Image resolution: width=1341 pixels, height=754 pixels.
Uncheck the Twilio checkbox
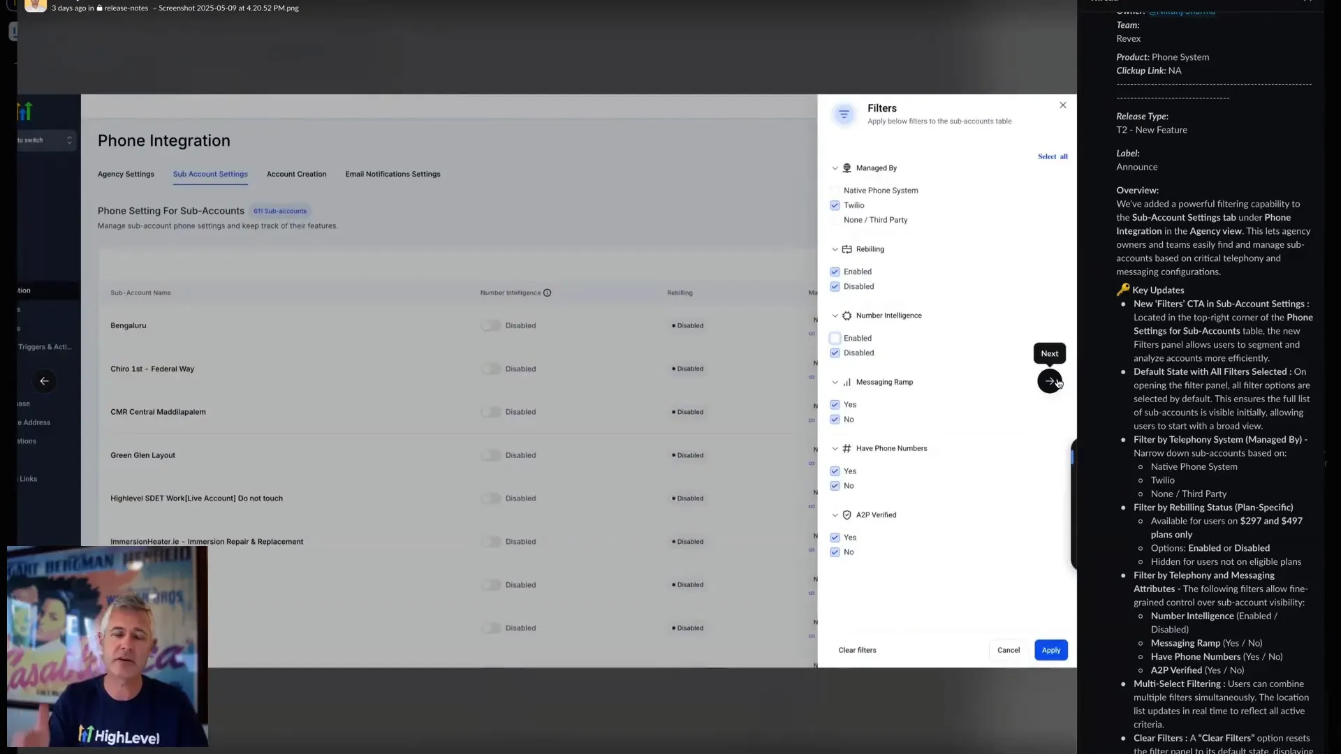coord(835,205)
